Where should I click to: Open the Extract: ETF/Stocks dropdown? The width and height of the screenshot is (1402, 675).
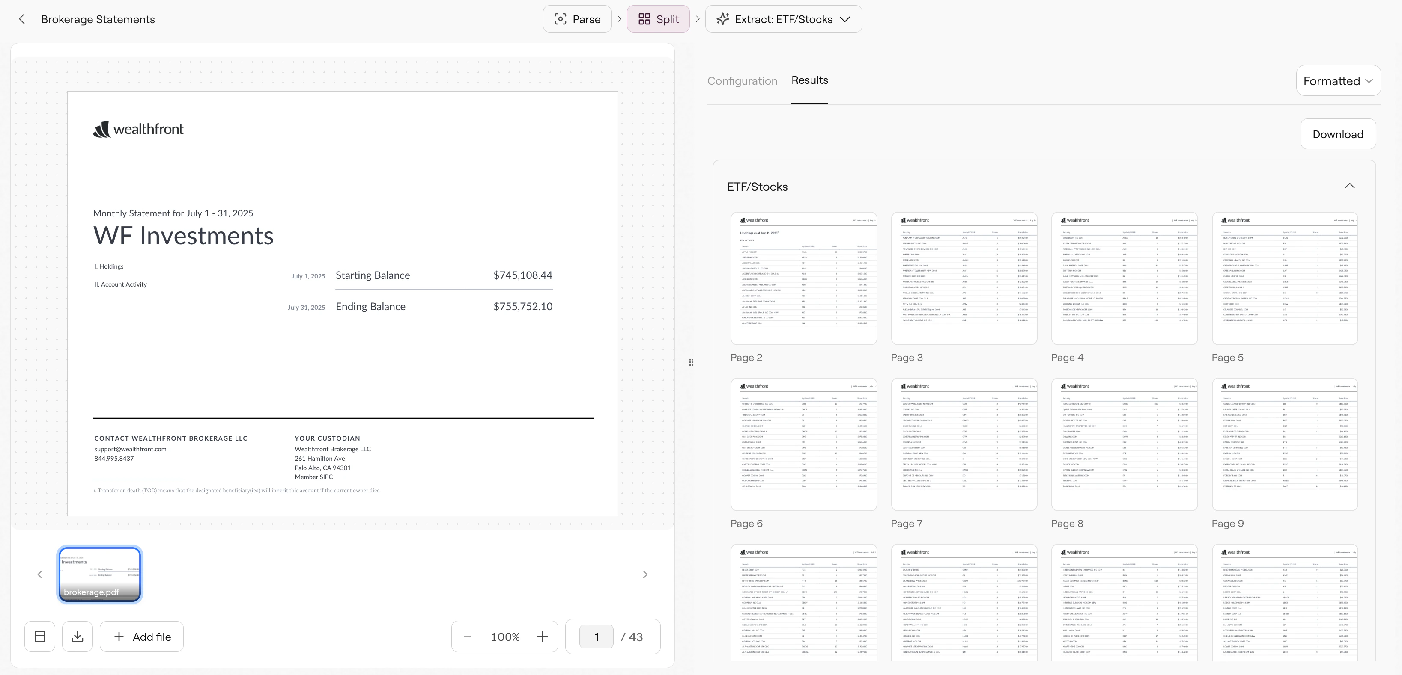pyautogui.click(x=845, y=18)
